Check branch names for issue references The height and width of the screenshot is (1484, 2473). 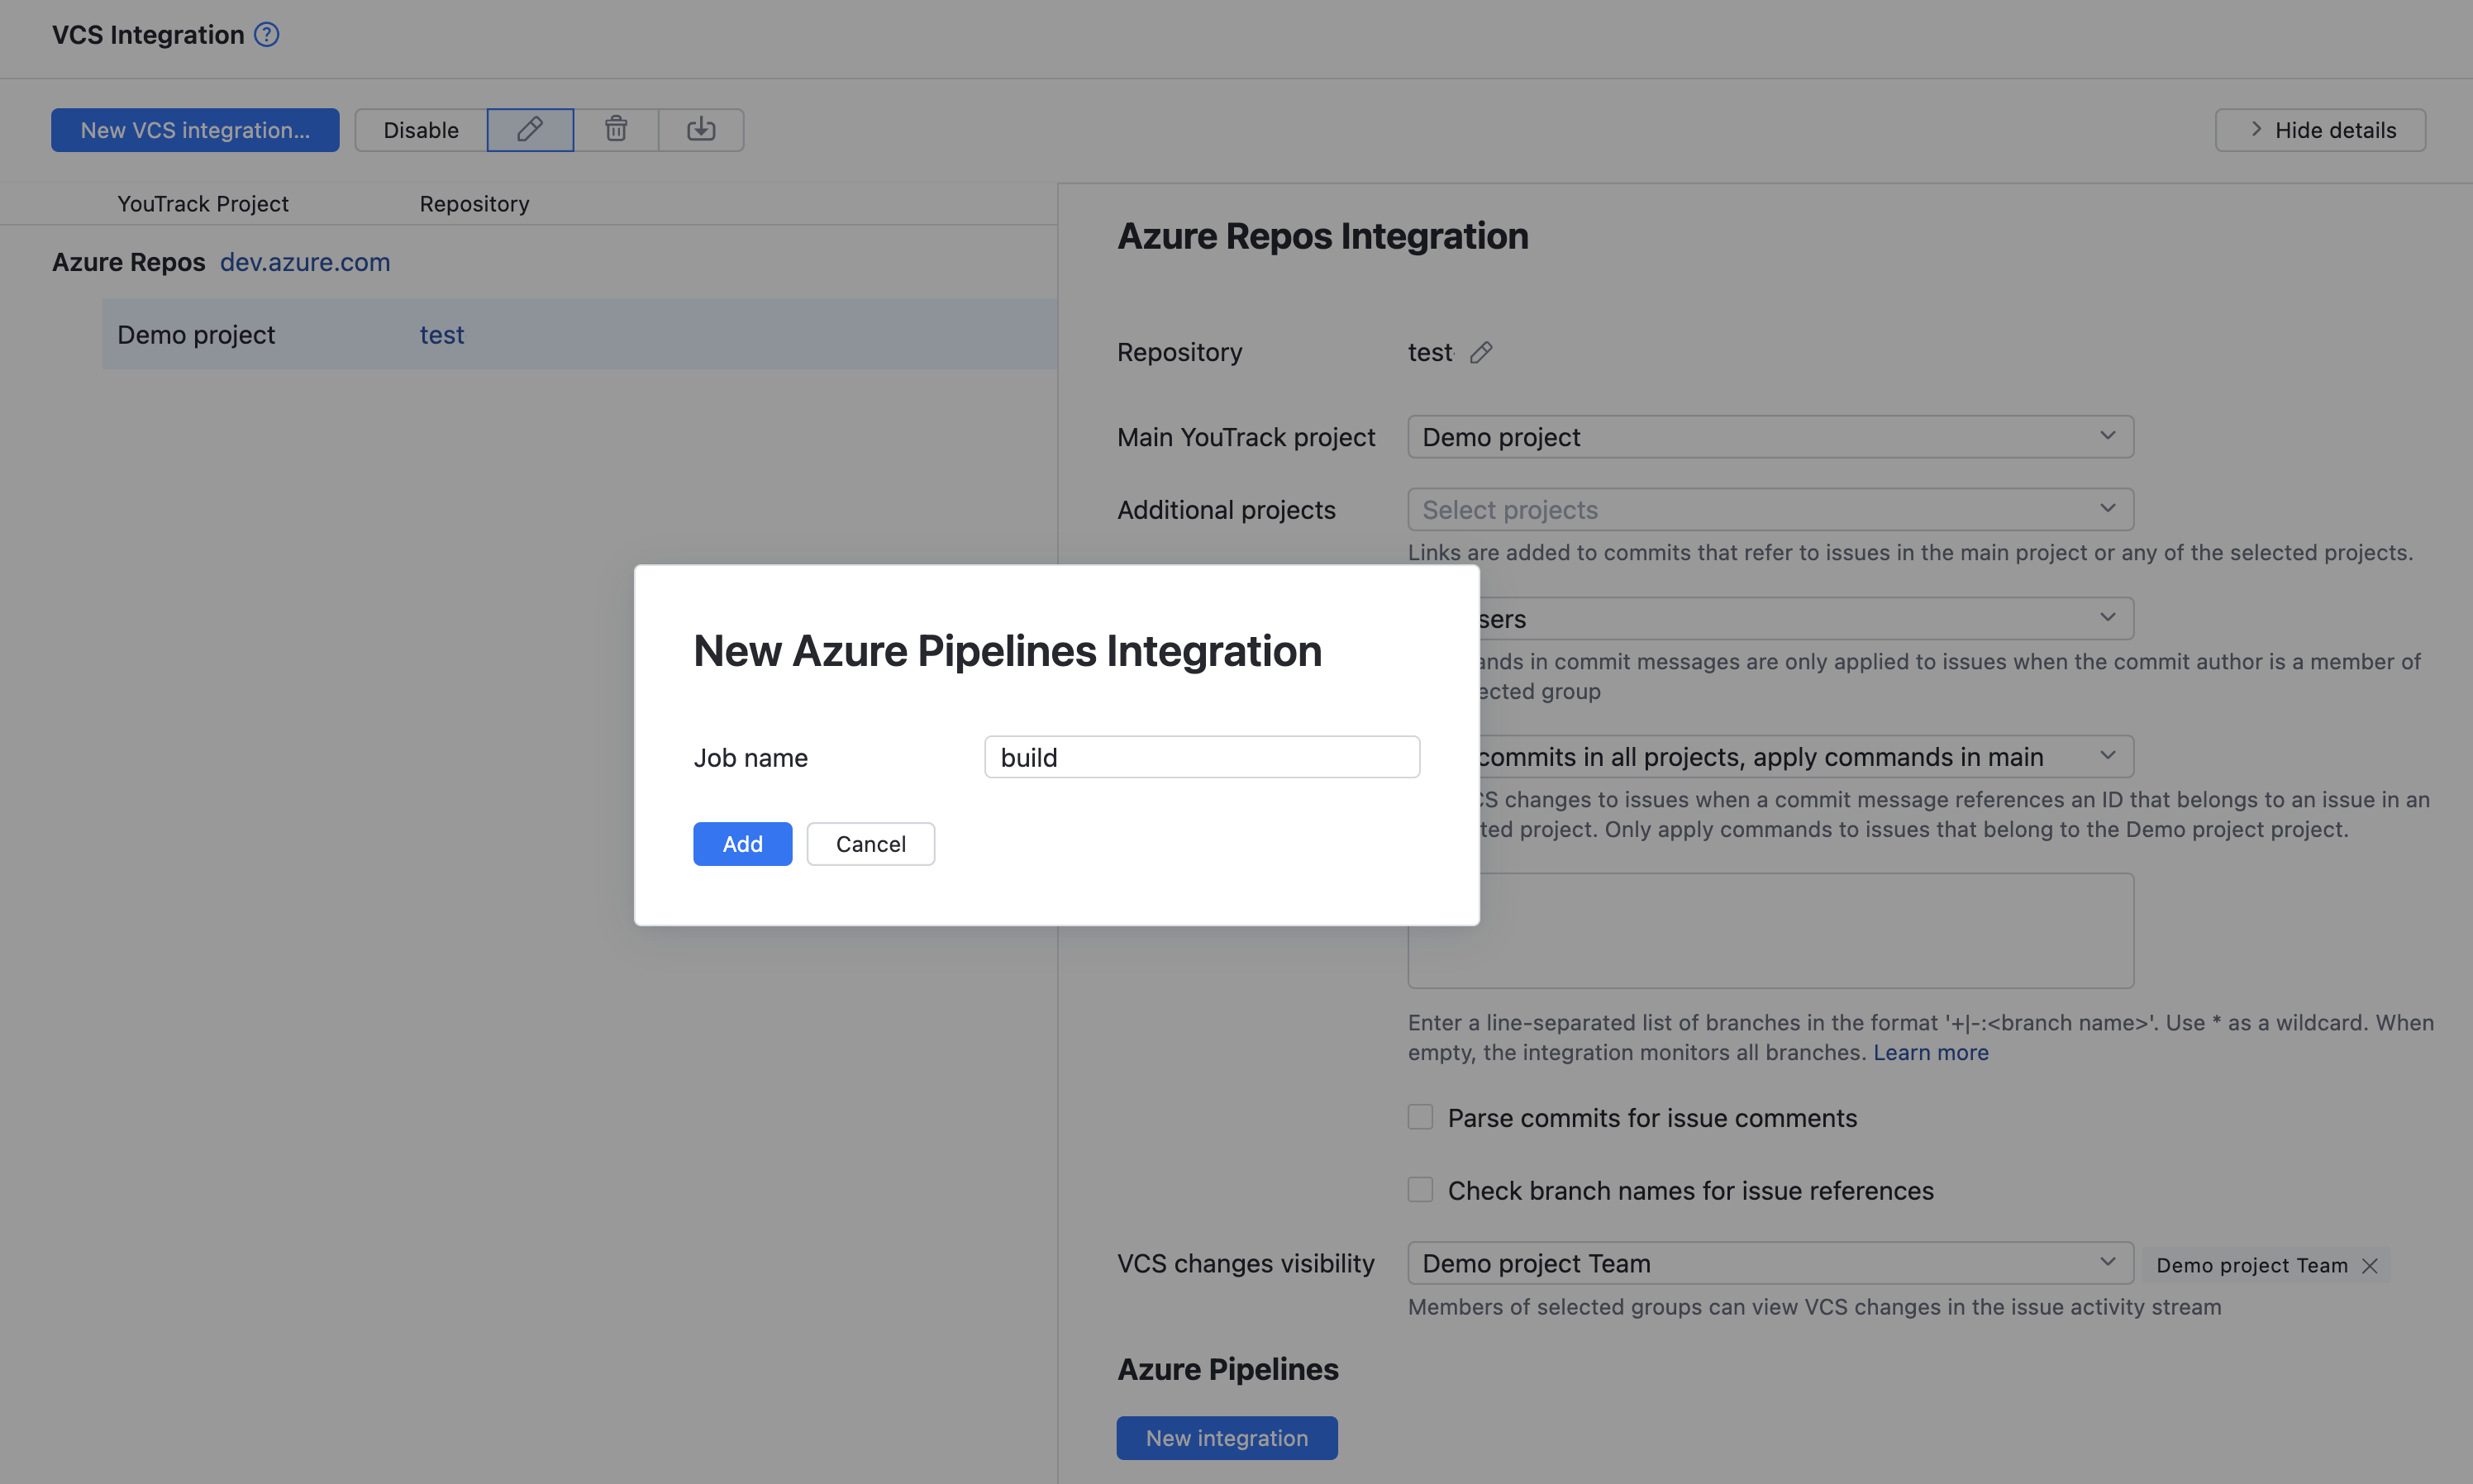(x=1420, y=1190)
